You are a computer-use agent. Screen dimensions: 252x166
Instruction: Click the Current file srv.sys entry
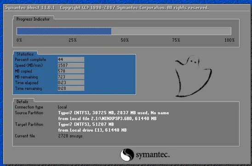click(x=70, y=136)
